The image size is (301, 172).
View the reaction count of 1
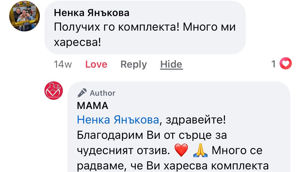tap(273, 64)
